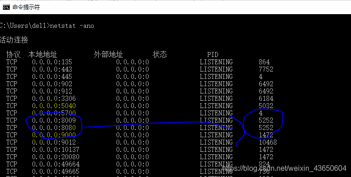Click TCP protocol in the port 8080 row

(x=11, y=128)
